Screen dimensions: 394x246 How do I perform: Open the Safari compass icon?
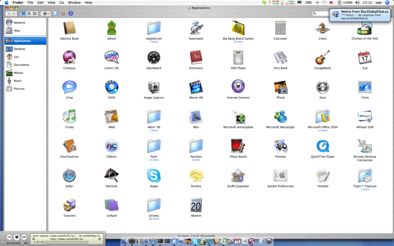tap(69, 176)
